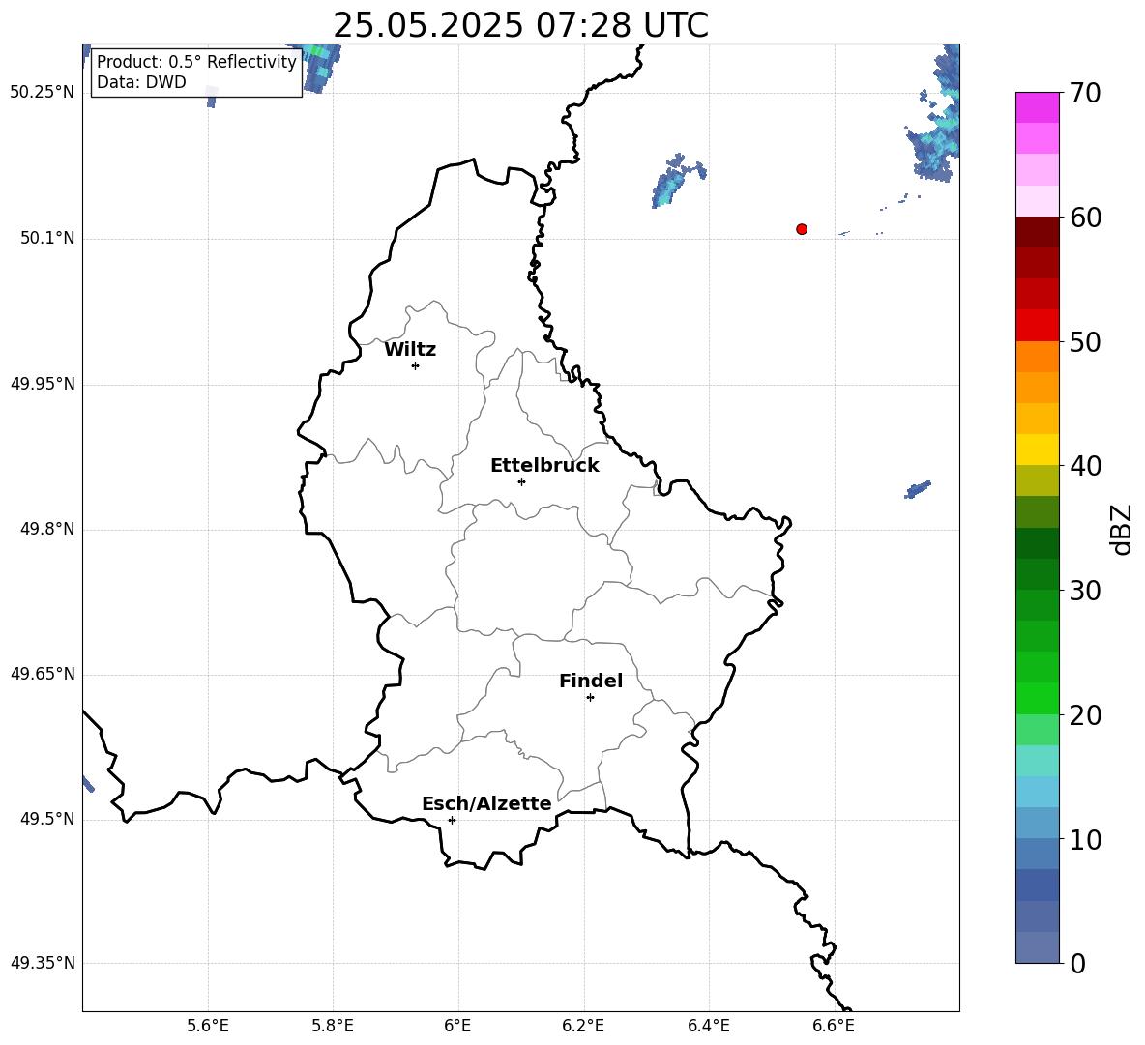Click the 49.5°N latitude label
The width and height of the screenshot is (1145, 1045).
pyautogui.click(x=47, y=819)
